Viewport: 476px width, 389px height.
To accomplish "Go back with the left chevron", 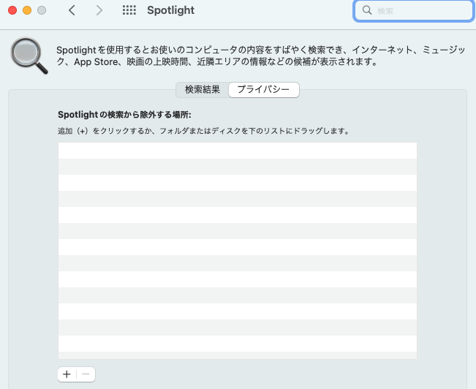I will pos(72,10).
